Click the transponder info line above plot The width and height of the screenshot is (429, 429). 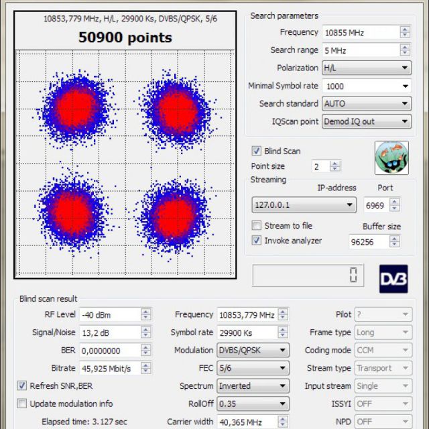pos(130,19)
